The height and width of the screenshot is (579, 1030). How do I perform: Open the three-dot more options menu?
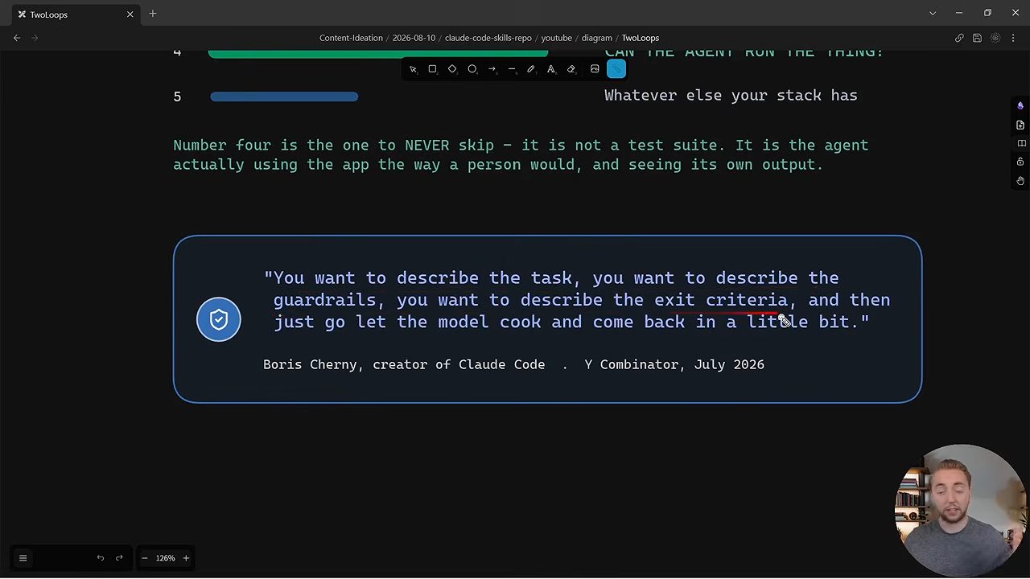(1013, 38)
